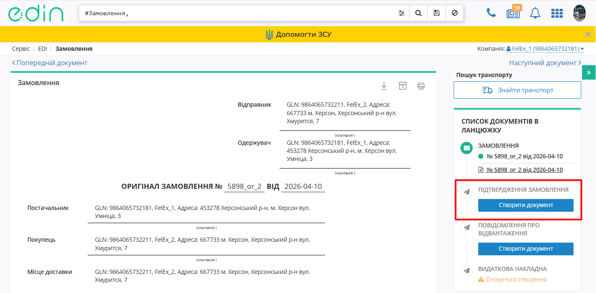Open the phone contact icon
The image size is (596, 293).
pyautogui.click(x=491, y=13)
